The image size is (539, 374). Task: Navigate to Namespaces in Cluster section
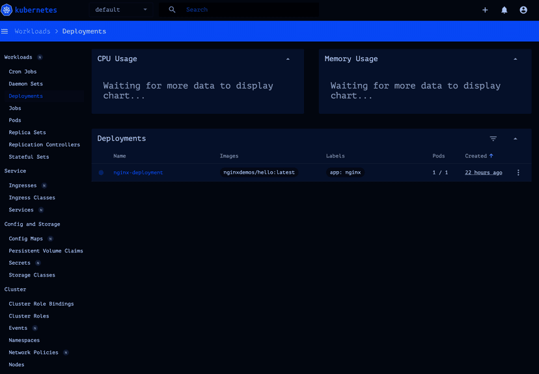pyautogui.click(x=24, y=340)
